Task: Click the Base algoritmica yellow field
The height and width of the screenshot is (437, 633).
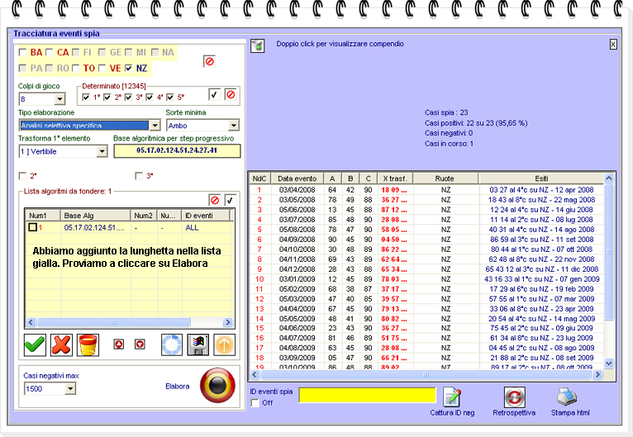Action: point(177,150)
